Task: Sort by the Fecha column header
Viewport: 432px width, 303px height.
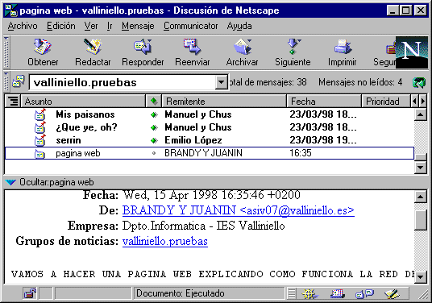Action: pos(324,101)
